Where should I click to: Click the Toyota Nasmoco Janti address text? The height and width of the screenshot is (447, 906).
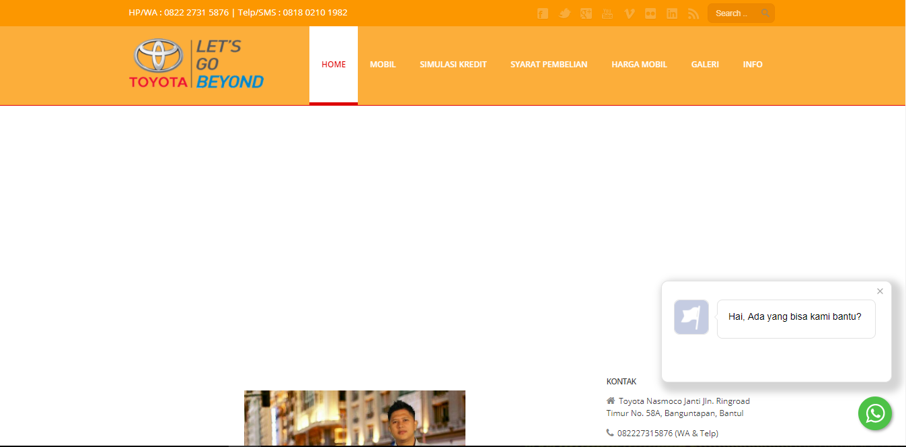point(678,407)
